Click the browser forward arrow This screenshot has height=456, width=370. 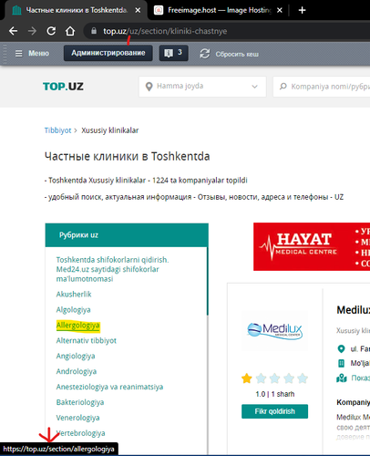[32, 31]
